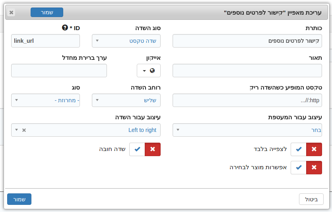
Task: Expand the עיצוב עבור השדה dropdown arrow
Action: 17,130
